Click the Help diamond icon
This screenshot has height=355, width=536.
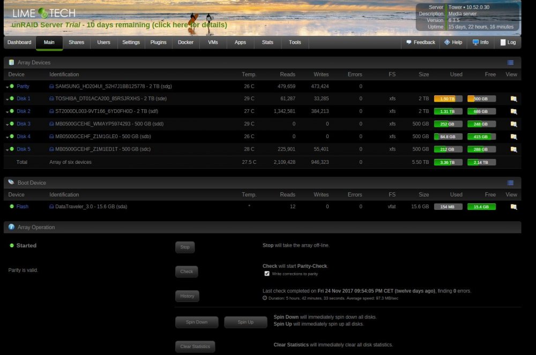[447, 42]
